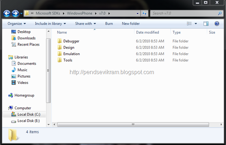The height and width of the screenshot is (145, 226).
Task: Click the Tools folder date modified cell
Action: pos(150,60)
